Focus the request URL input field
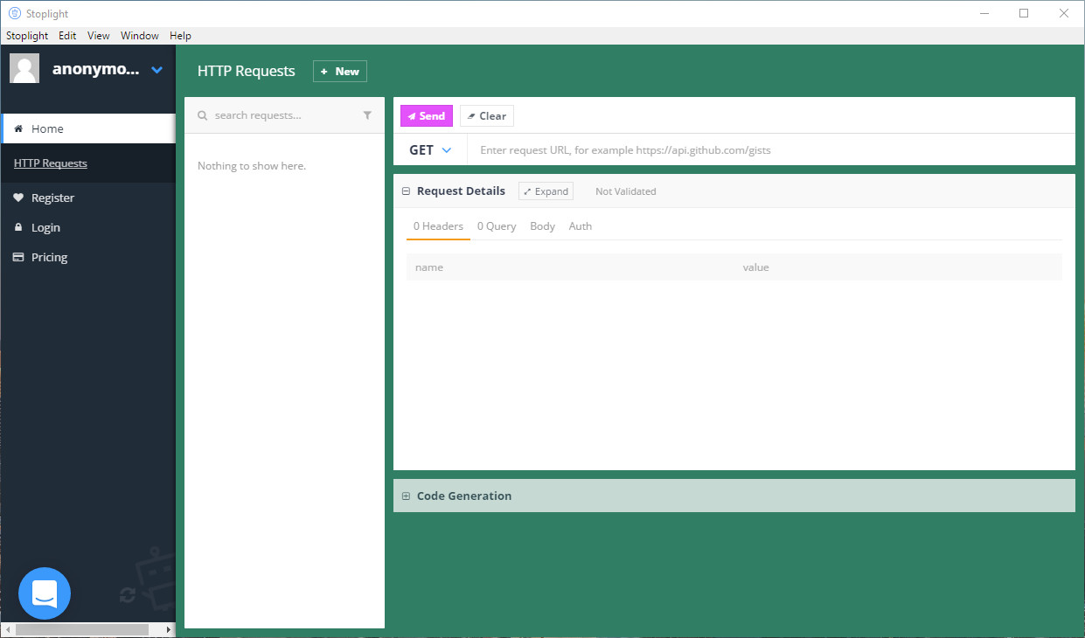Image resolution: width=1085 pixels, height=638 pixels. tap(771, 150)
